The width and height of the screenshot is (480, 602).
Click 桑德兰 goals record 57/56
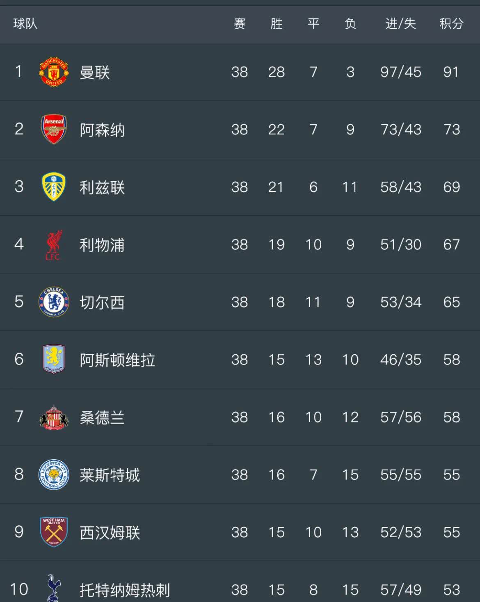(x=400, y=417)
